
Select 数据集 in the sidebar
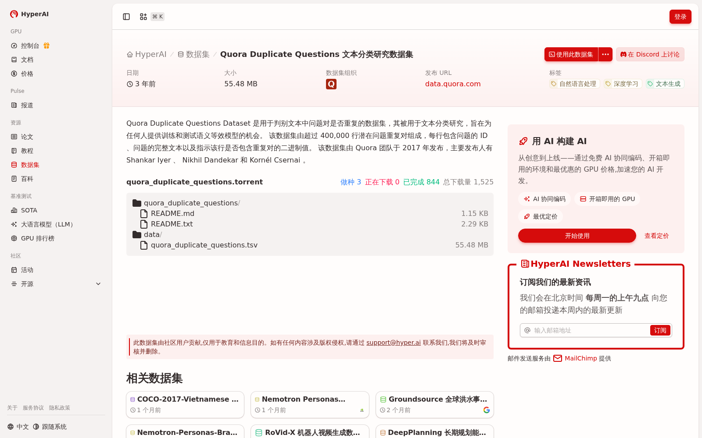pos(56,165)
